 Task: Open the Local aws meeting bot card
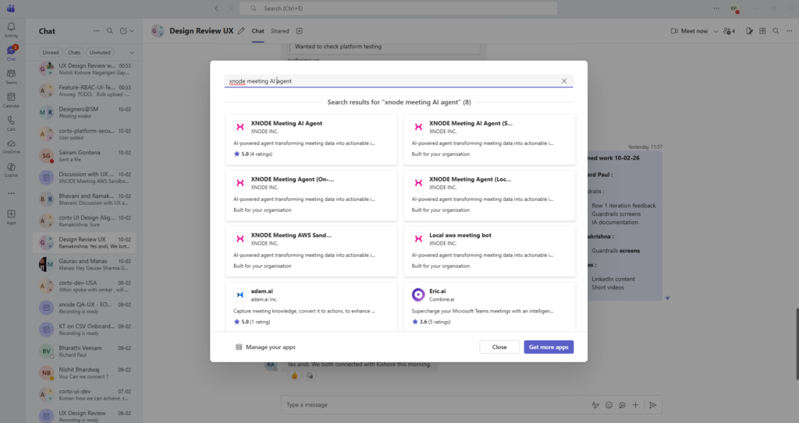click(x=488, y=251)
